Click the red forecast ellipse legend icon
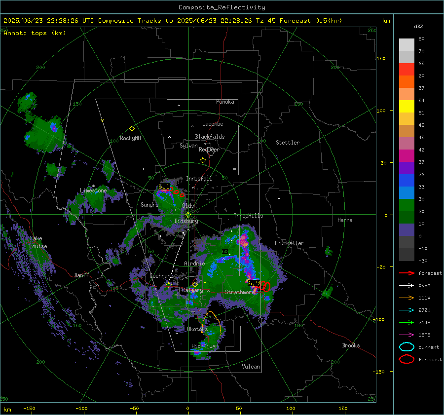Image resolution: width=444 pixels, height=415 pixels. (407, 359)
